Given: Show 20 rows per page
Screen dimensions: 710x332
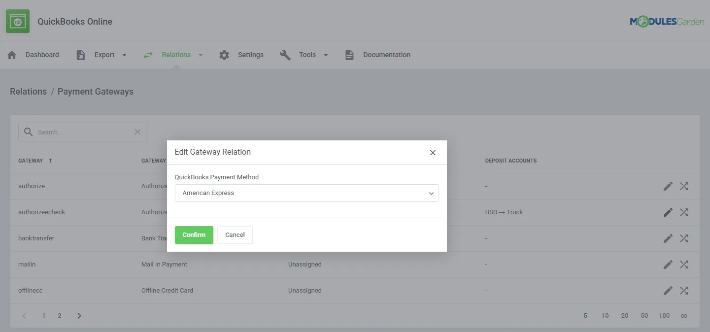Looking at the screenshot, I should click(x=625, y=316).
